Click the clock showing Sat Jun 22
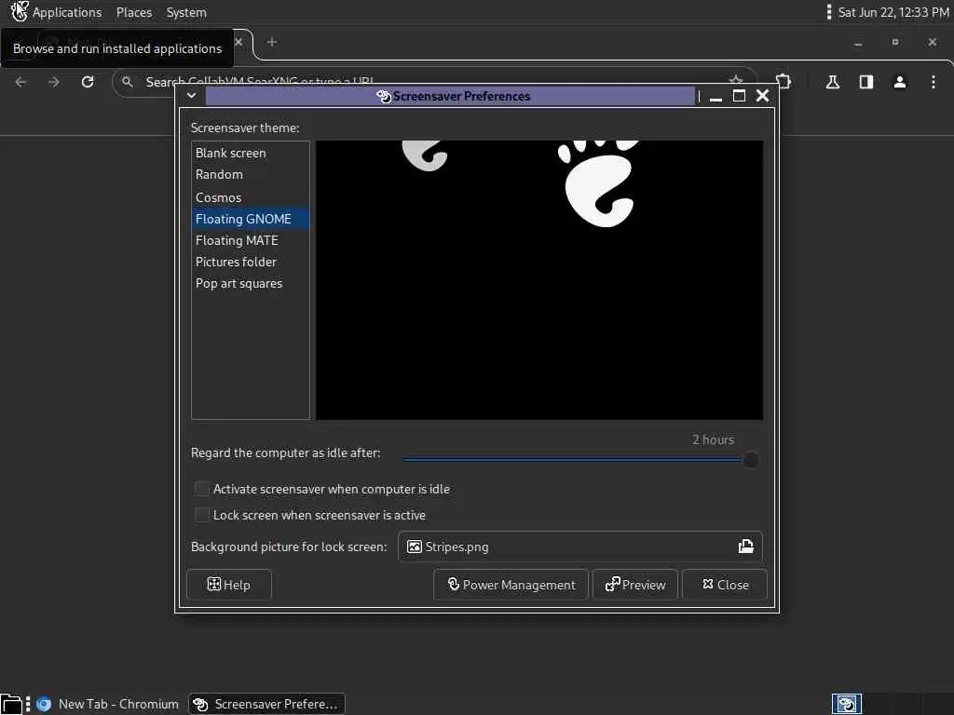Screen dimensions: 954x715 pos(893,12)
